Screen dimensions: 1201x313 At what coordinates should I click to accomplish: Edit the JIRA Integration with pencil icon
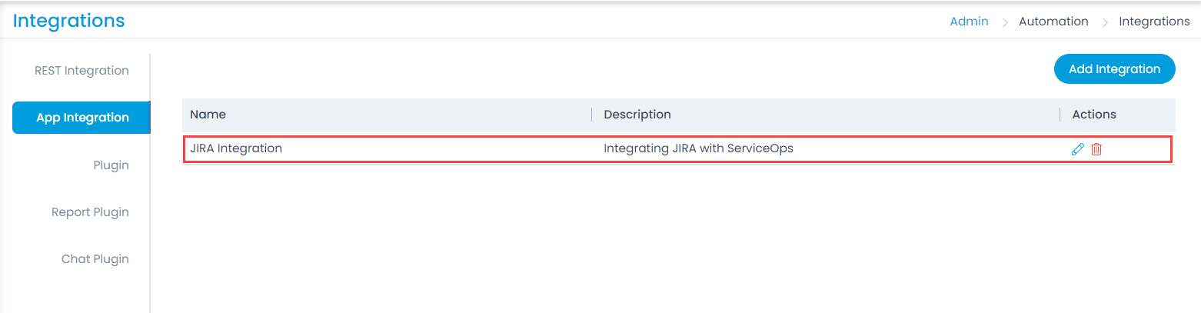click(x=1077, y=149)
